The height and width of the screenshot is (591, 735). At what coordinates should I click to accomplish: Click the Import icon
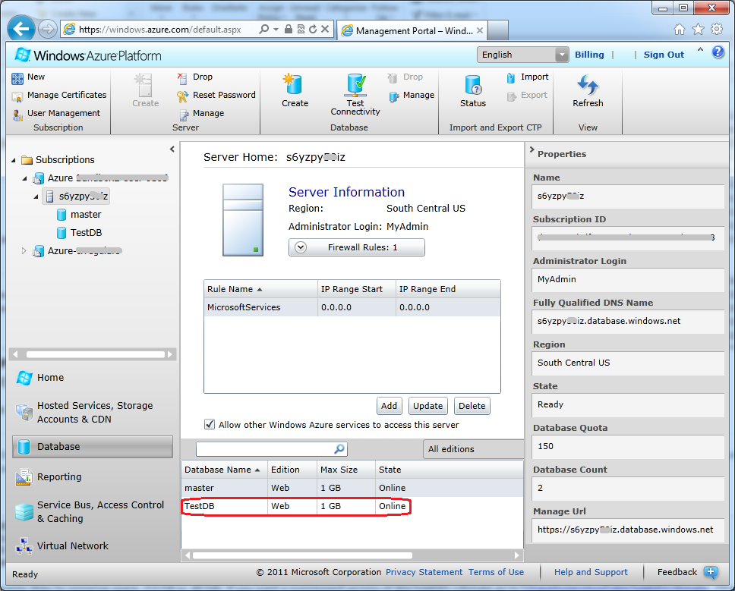(511, 77)
